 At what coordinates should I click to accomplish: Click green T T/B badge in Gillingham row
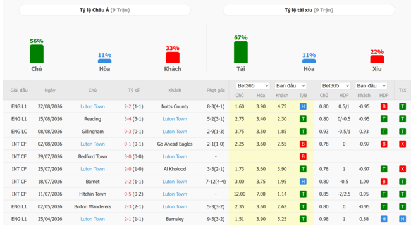(x=303, y=132)
